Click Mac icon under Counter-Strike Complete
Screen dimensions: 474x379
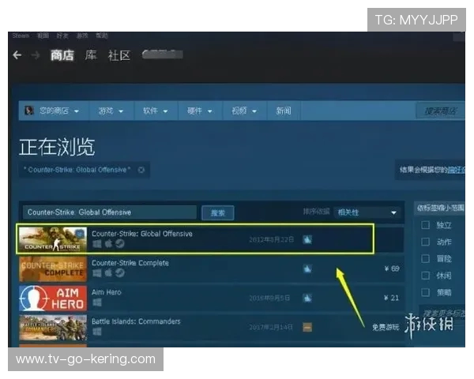pos(108,273)
